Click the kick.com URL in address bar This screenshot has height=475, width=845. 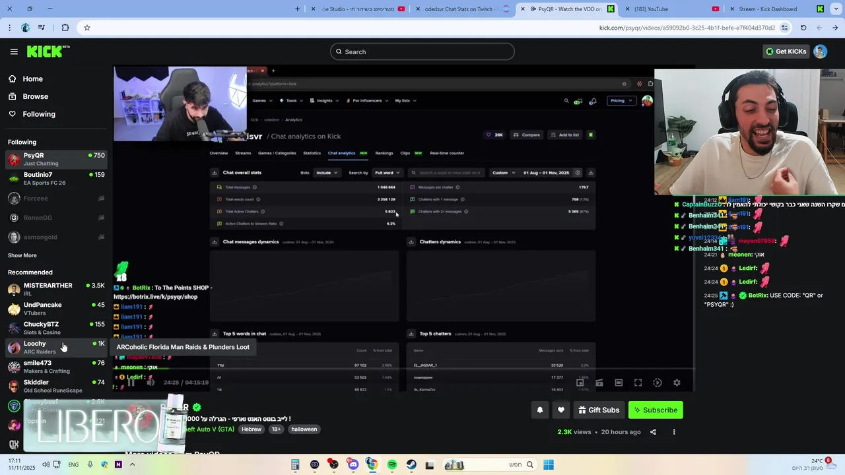pyautogui.click(x=687, y=28)
